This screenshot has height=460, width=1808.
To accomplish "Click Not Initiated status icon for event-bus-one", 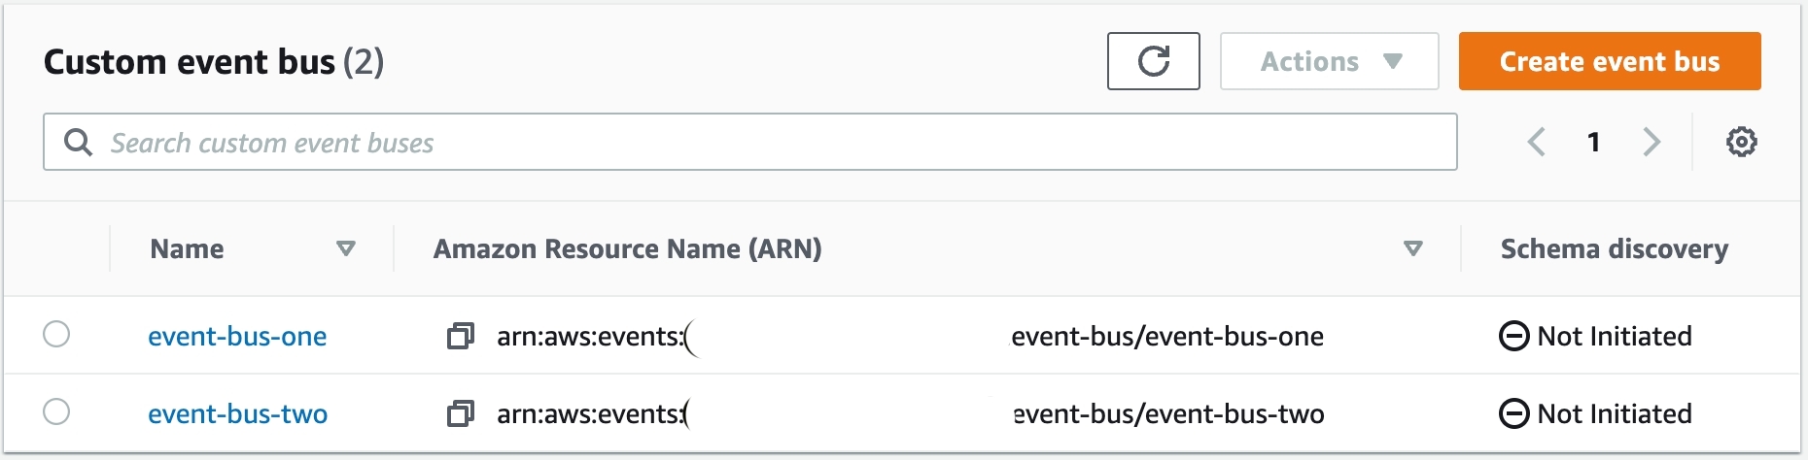I will pyautogui.click(x=1513, y=336).
